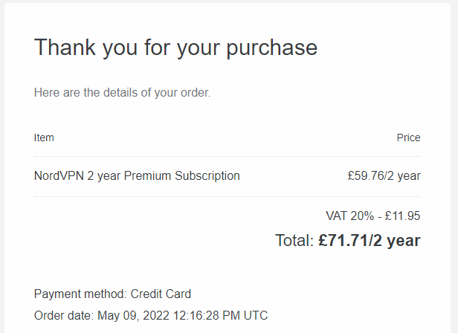Click the £59.76 item price
Image resolution: width=458 pixels, height=333 pixels.
tap(364, 176)
